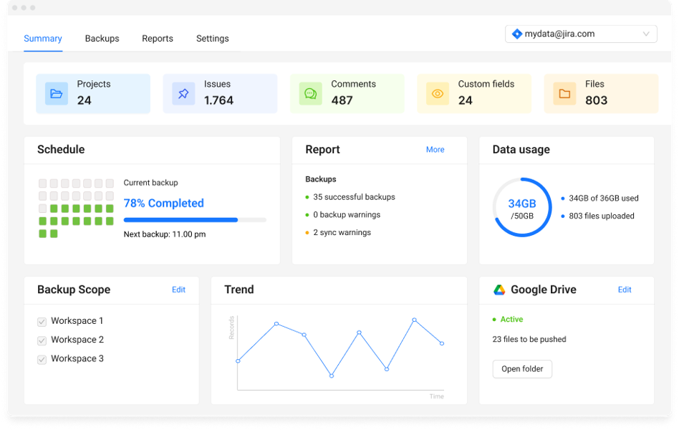
Task: Click the Open folder button
Action: [x=522, y=369]
